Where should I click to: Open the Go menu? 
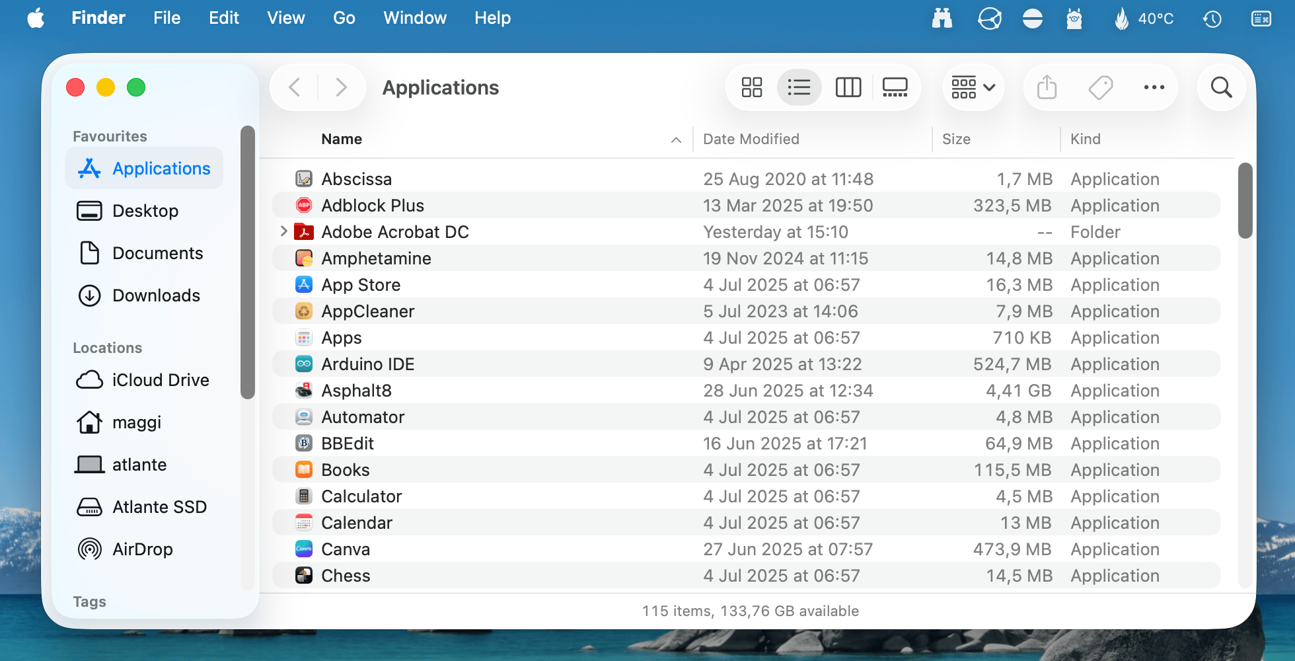pos(344,19)
